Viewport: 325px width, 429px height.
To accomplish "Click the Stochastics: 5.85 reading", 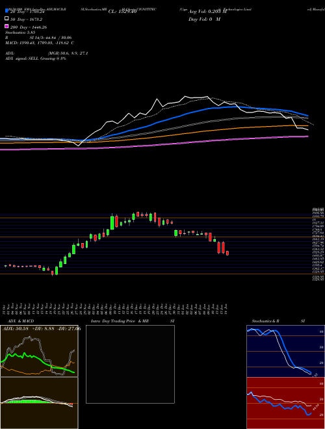I will pos(20,32).
